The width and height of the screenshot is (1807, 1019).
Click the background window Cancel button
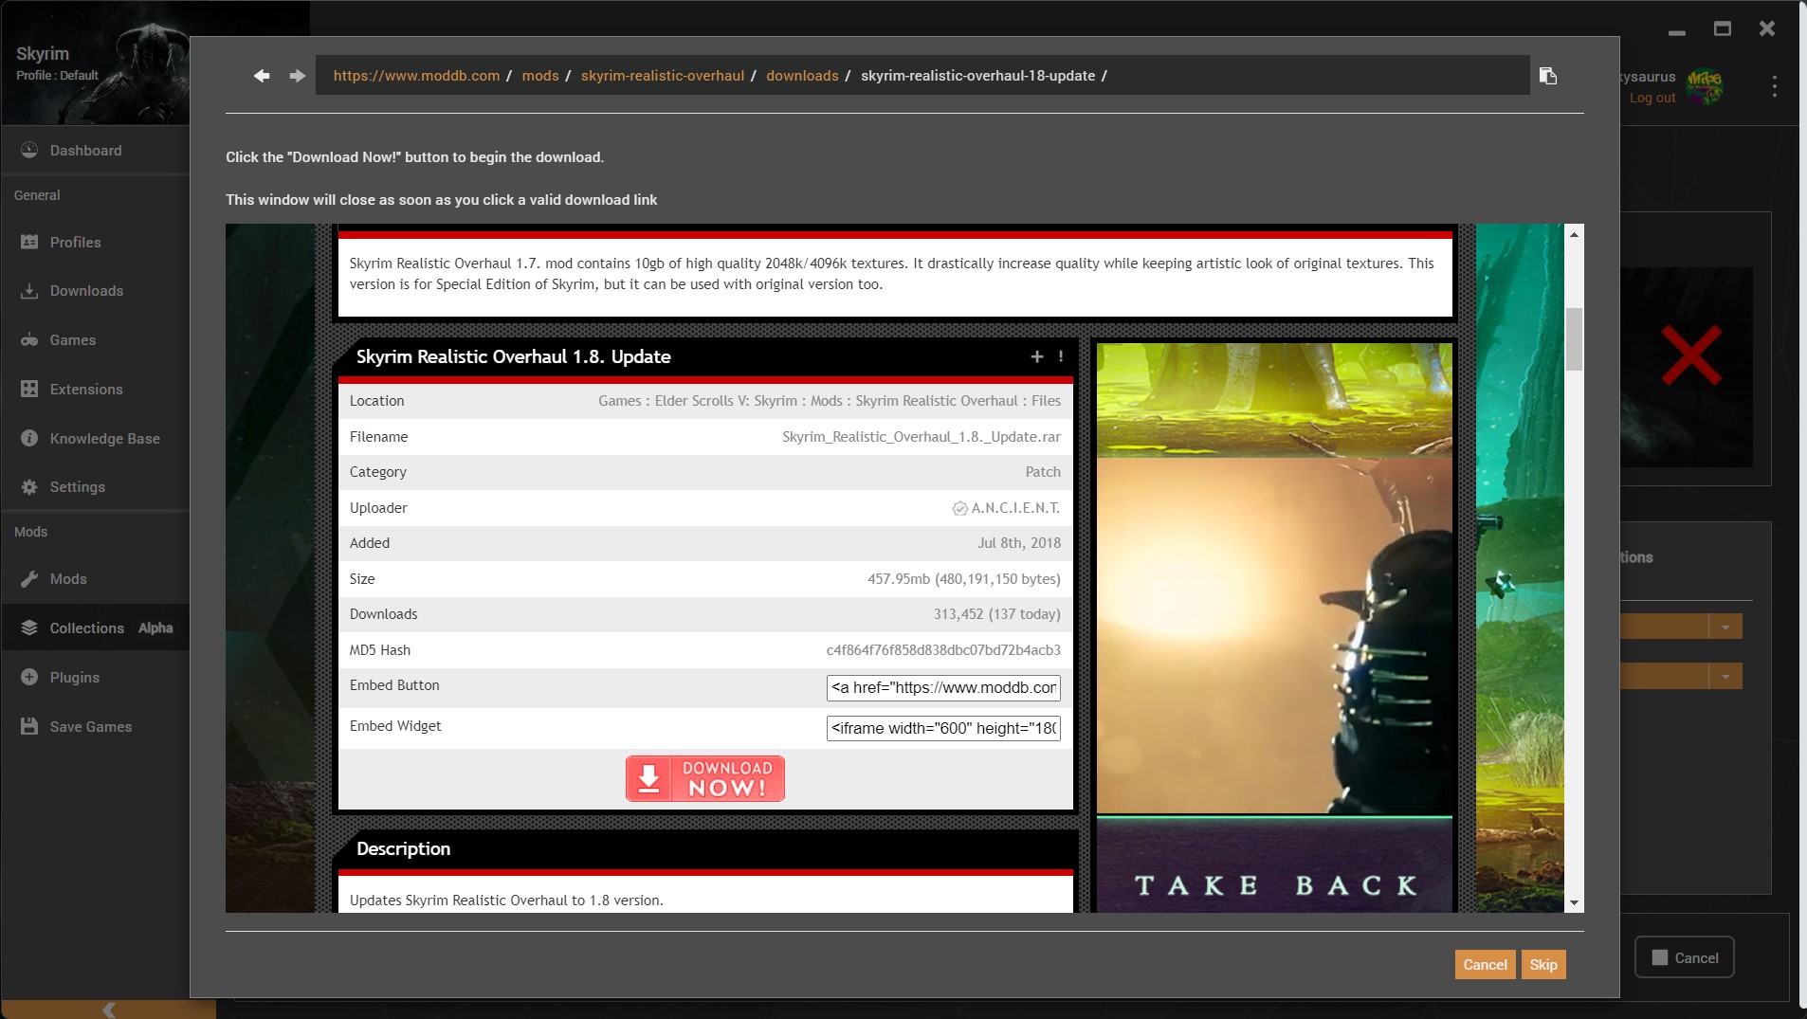click(1685, 957)
